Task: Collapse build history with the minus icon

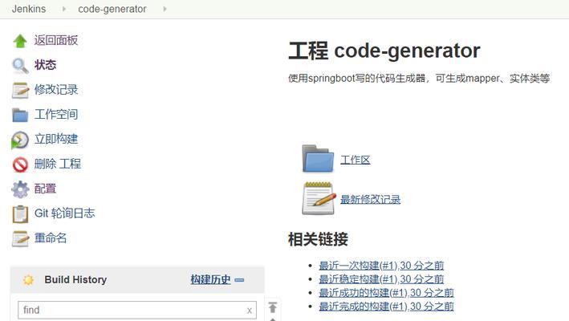Action: click(x=239, y=279)
